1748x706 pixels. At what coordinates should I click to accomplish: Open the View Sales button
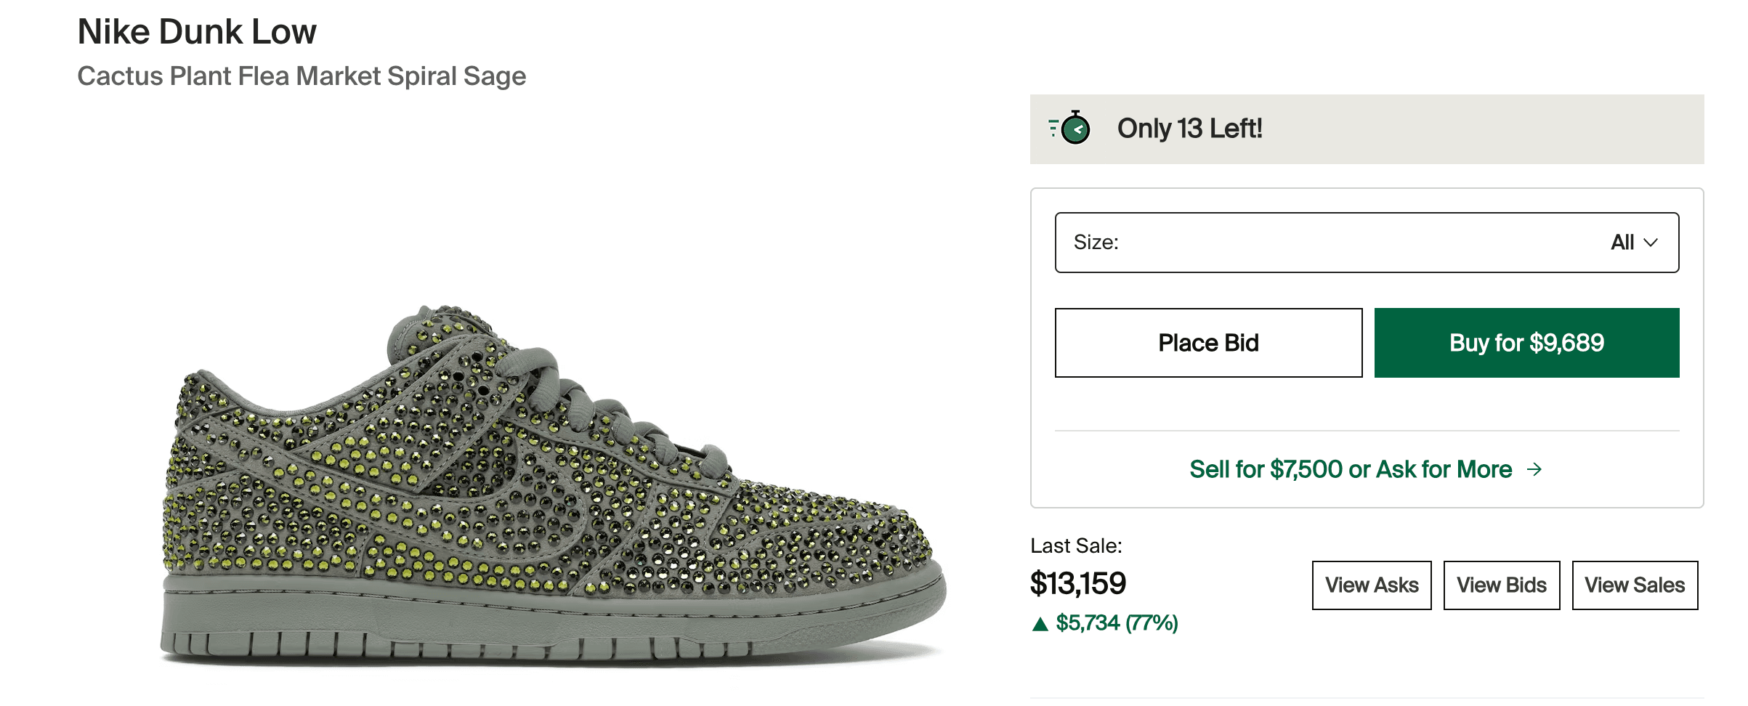[x=1634, y=585]
